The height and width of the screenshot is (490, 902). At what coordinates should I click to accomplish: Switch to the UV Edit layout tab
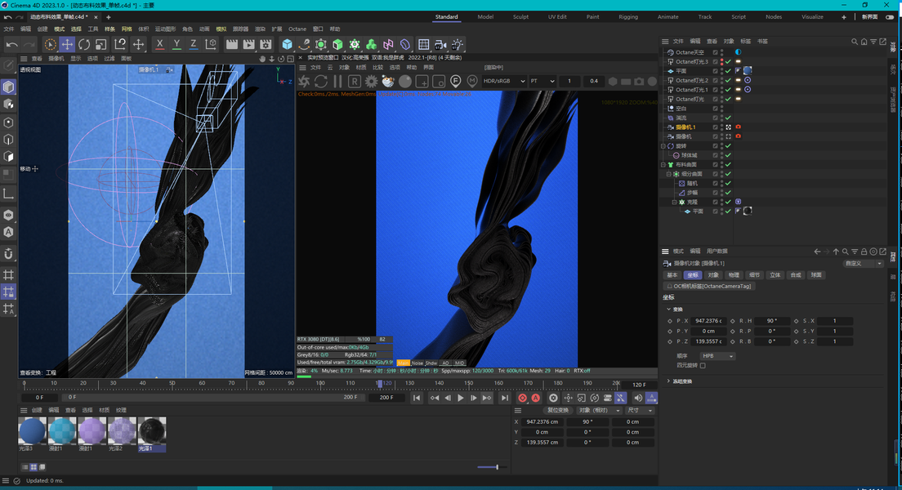tap(557, 16)
